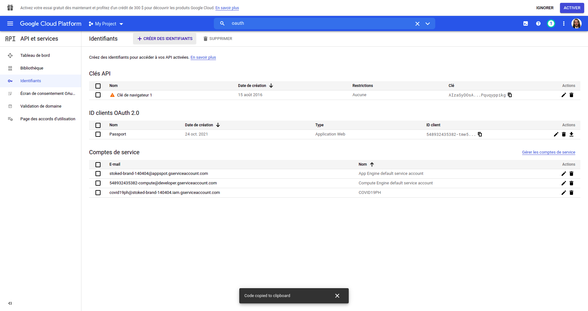Viewport: 588px width, 311px height.
Task: Check the Clé de navigateur 1 row
Action: click(x=98, y=95)
